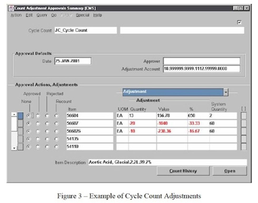Toggle the checkbox at top right corner

point(239,23)
